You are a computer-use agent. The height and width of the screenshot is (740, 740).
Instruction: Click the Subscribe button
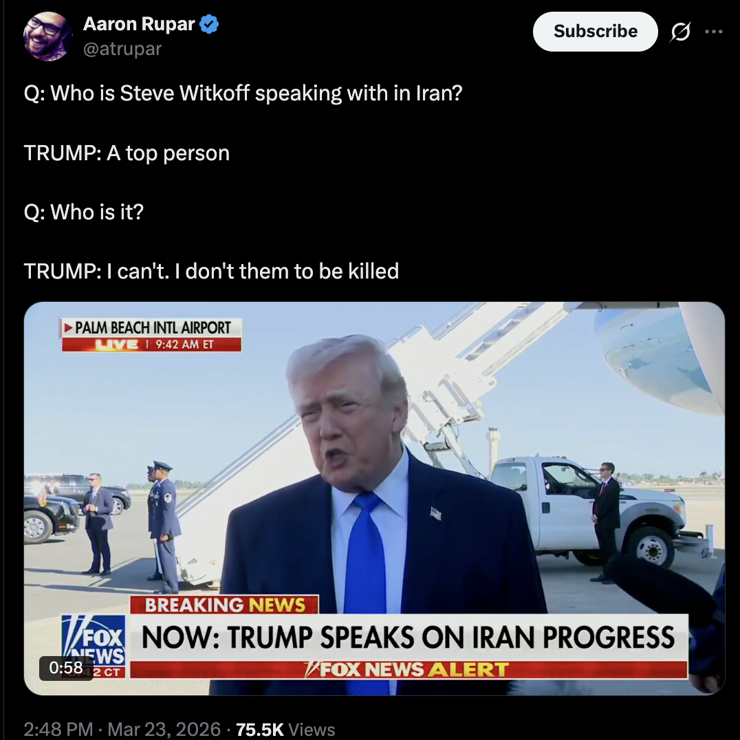pyautogui.click(x=595, y=32)
